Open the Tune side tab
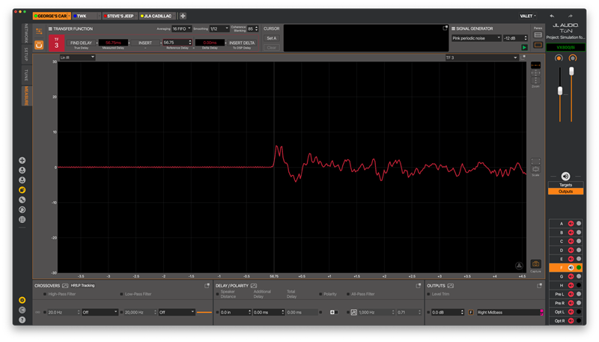599x342 pixels. point(26,74)
